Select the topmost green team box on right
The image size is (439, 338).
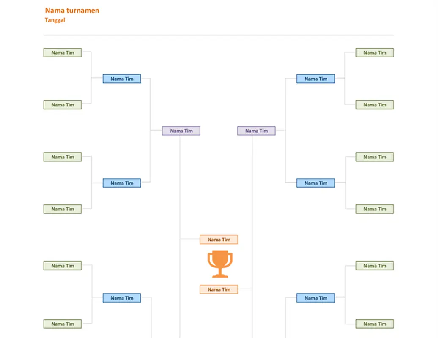click(375, 53)
